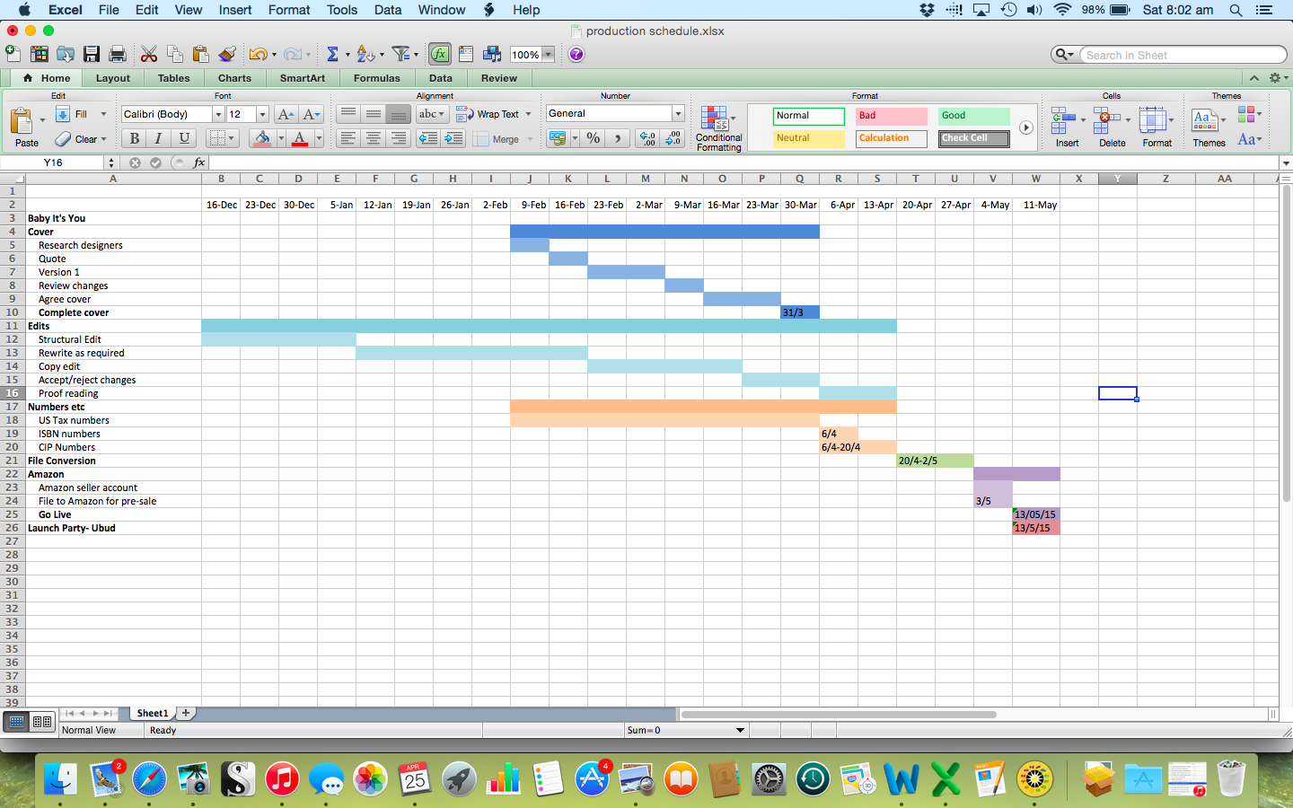
Task: Select the Format Painter brush
Action: [227, 55]
